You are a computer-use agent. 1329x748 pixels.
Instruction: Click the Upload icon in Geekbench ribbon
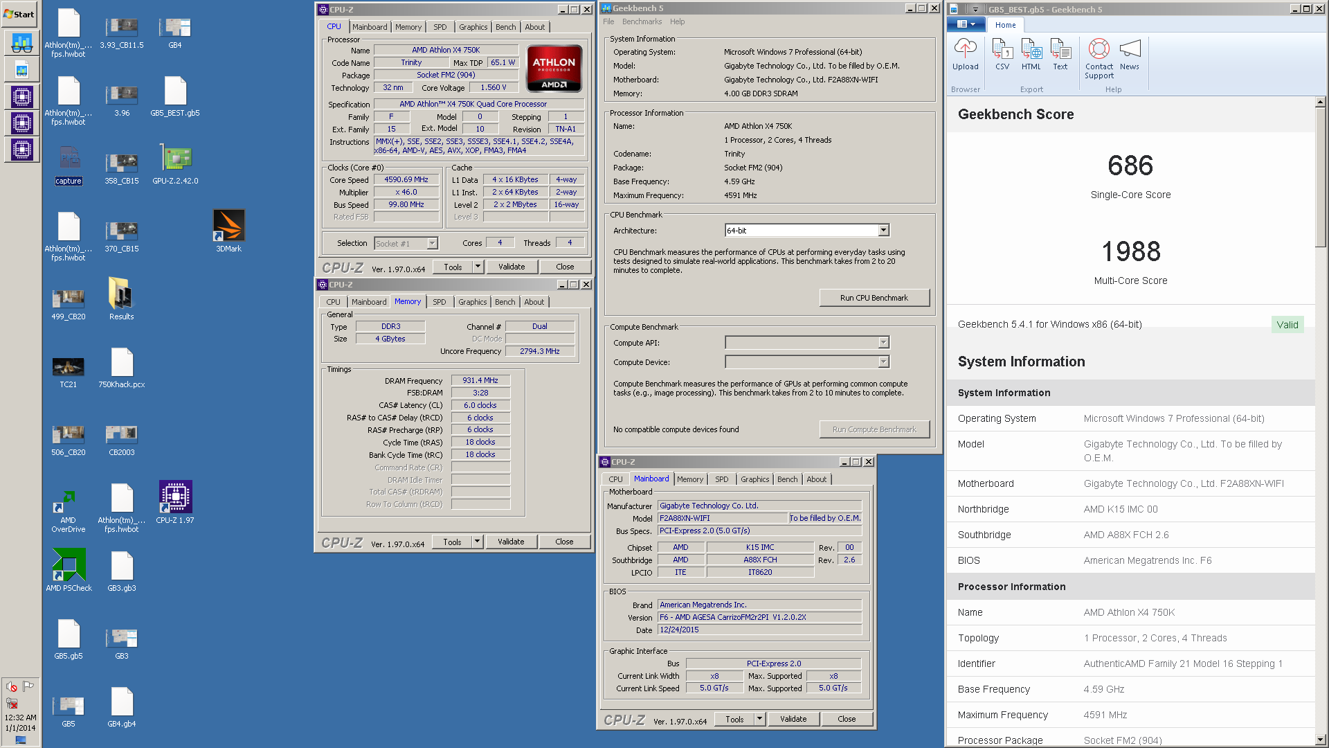coord(965,55)
